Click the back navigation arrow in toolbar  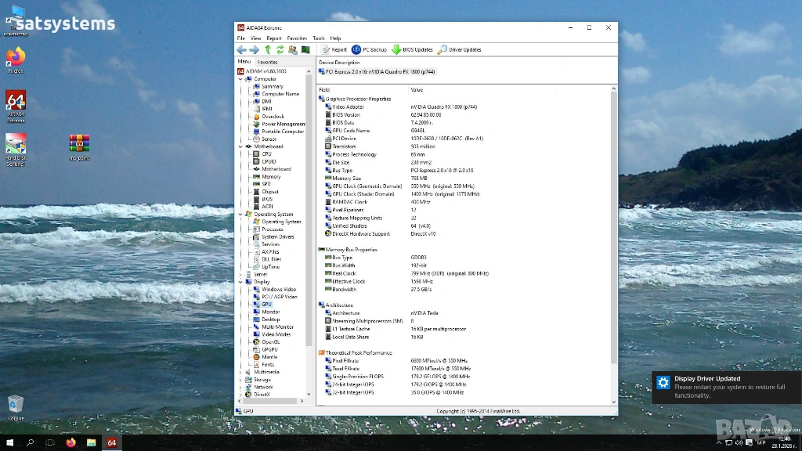tap(242, 49)
